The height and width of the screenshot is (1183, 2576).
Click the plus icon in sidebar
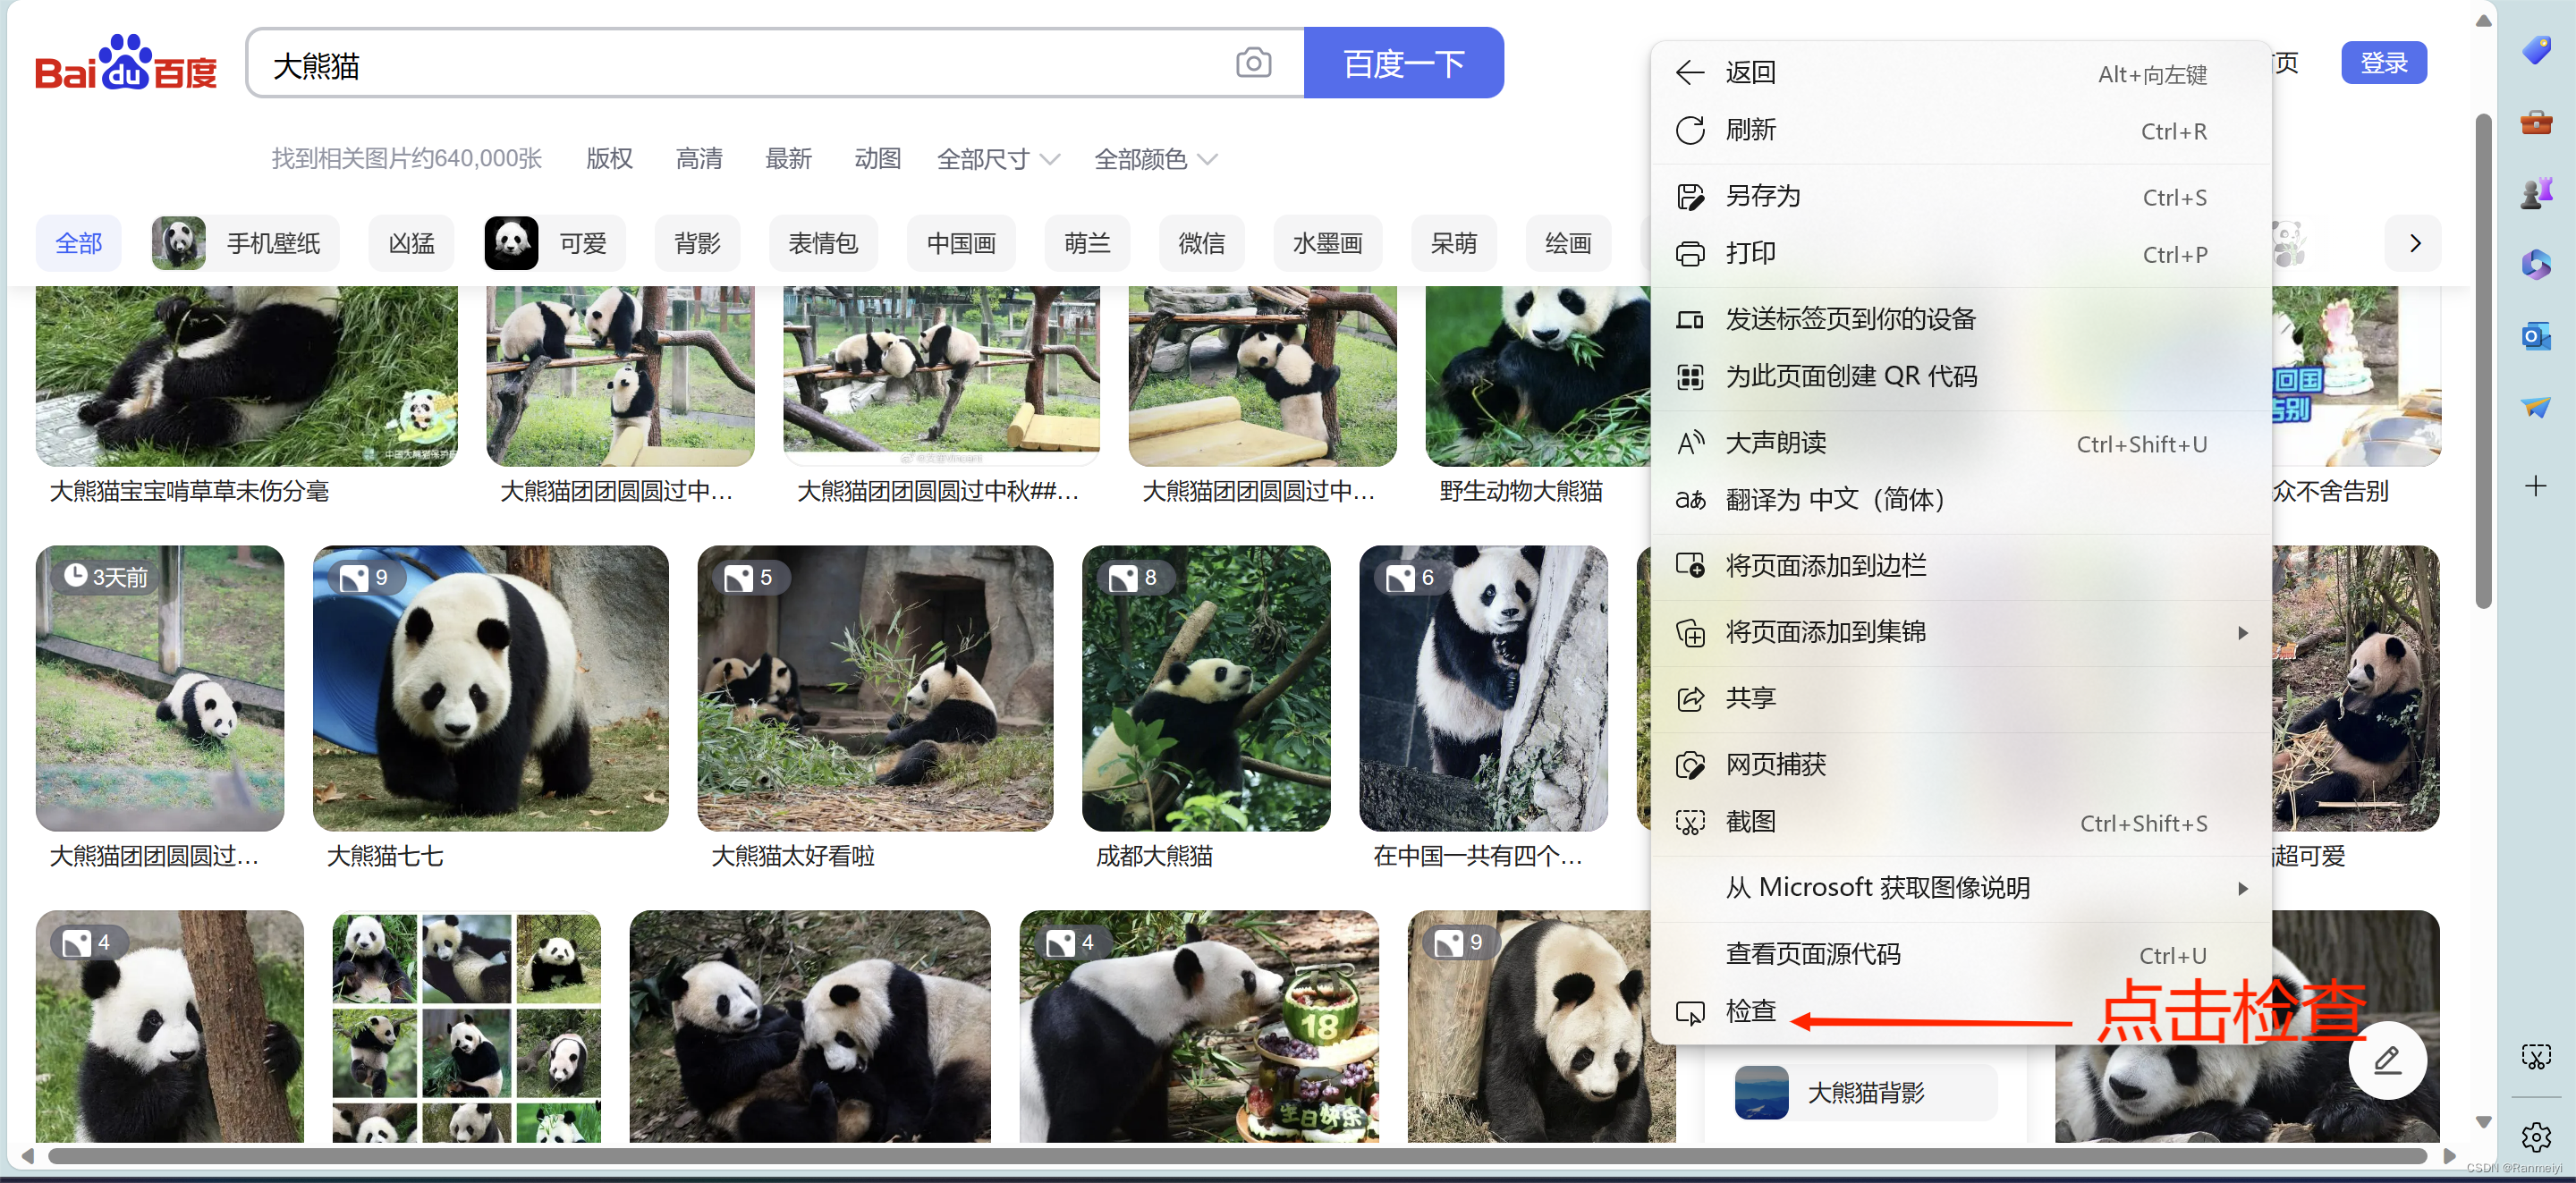(2535, 487)
